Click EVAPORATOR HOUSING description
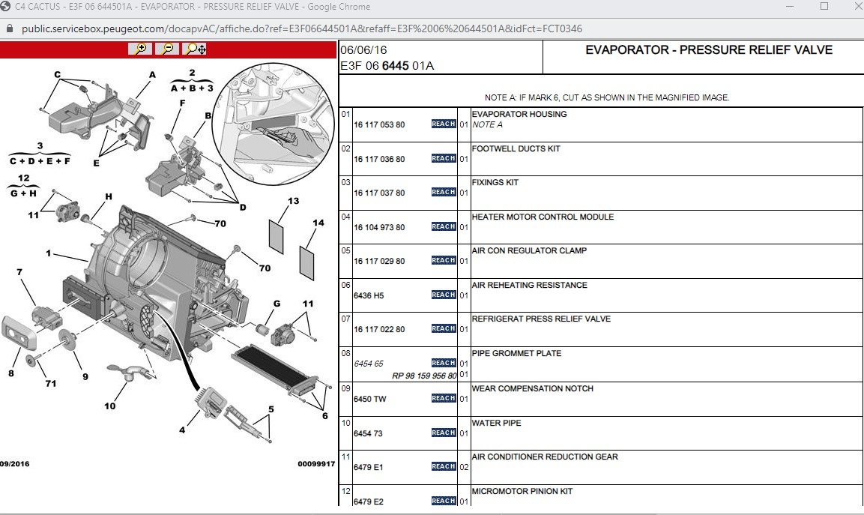 pyautogui.click(x=519, y=114)
